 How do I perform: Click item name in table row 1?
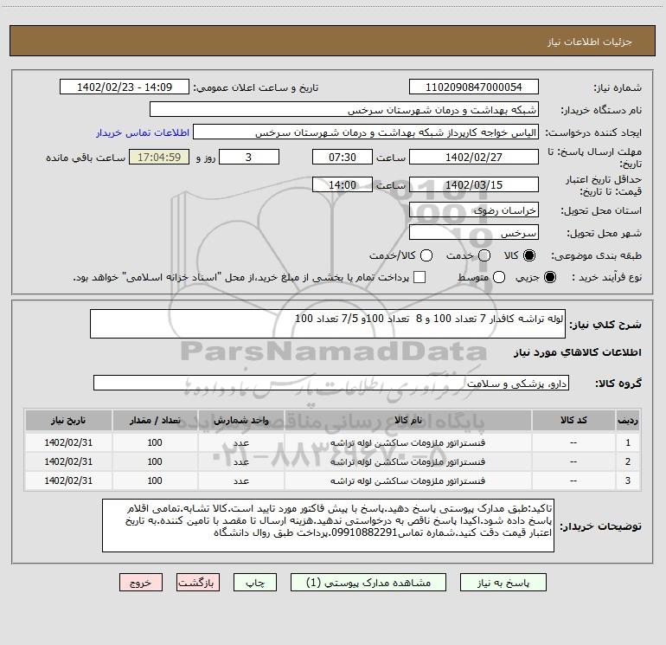[x=407, y=442]
